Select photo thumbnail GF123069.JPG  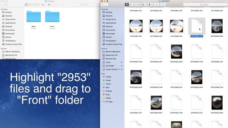[x=176, y=26]
